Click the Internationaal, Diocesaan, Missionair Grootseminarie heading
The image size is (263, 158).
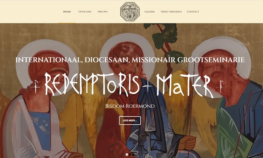tap(130, 60)
